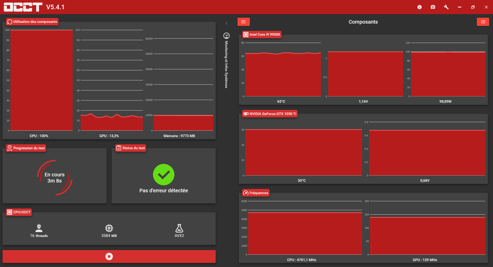Click the 'Composants' heading
Image resolution: width=493 pixels, height=267 pixels.
(363, 22)
